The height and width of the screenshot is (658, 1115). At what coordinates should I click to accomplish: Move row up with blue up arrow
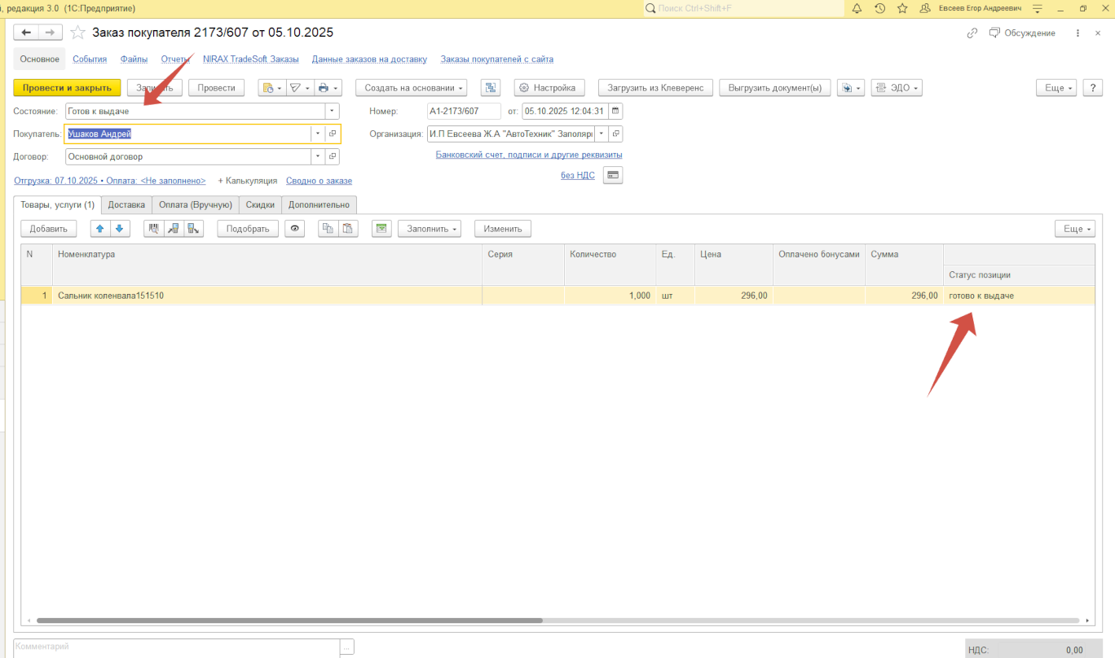[x=100, y=229]
